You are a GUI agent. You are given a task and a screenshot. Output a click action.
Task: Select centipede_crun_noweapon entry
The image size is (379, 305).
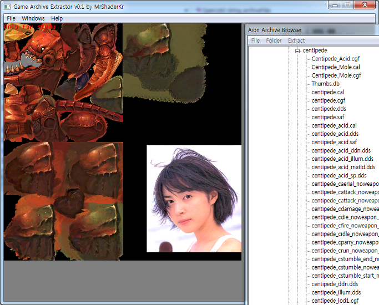coord(345,251)
